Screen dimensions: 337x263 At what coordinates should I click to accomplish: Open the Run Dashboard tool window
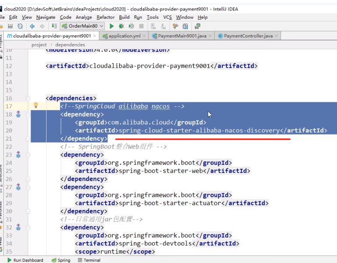coord(25,260)
